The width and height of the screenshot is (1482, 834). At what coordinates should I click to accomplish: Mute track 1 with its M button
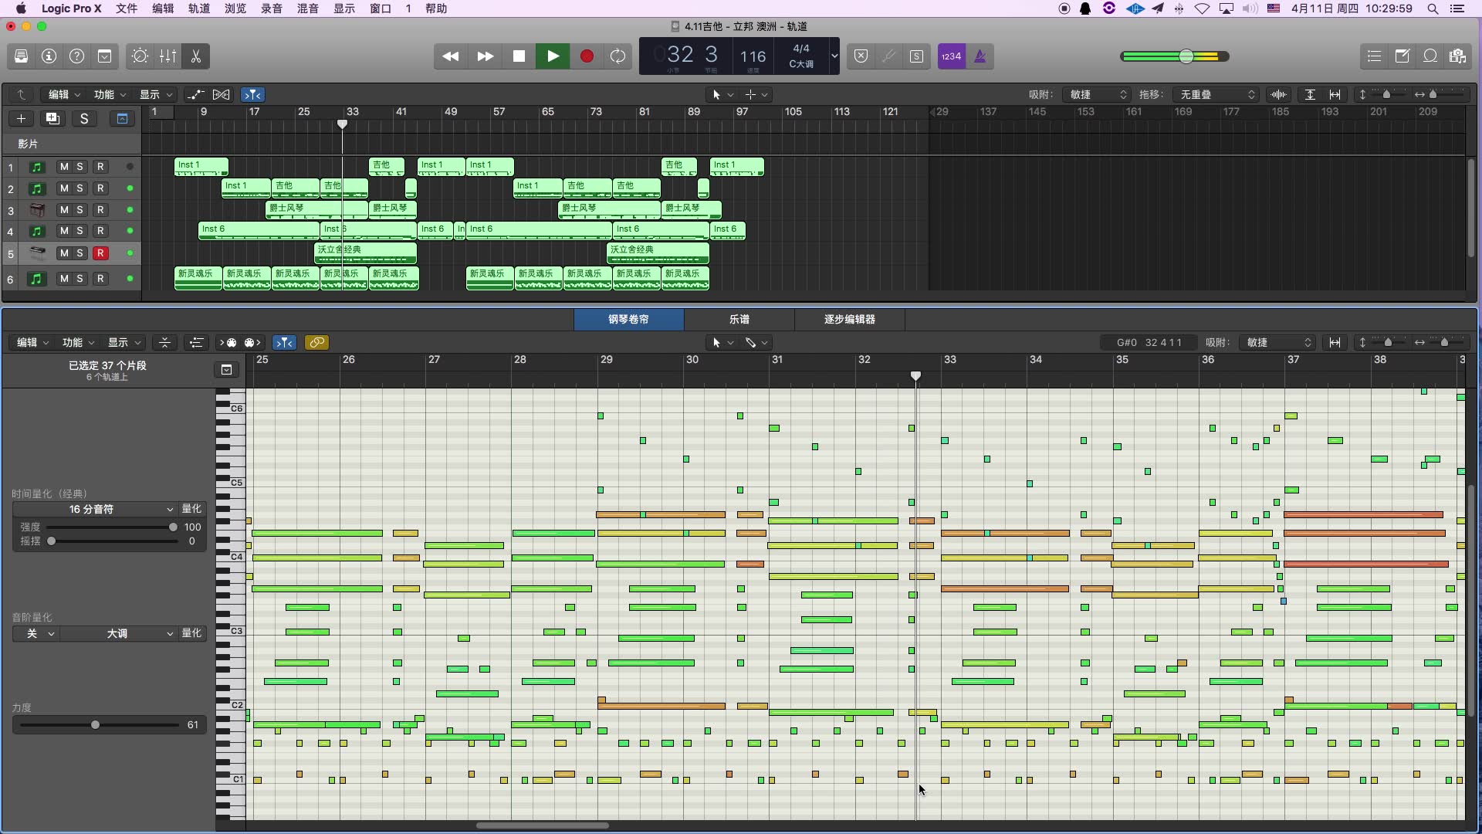(64, 167)
